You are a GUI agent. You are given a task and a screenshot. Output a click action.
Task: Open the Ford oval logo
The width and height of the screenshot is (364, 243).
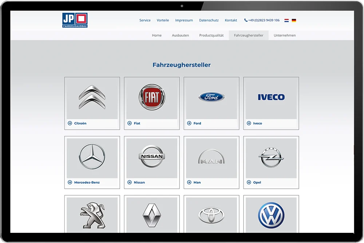pyautogui.click(x=211, y=97)
